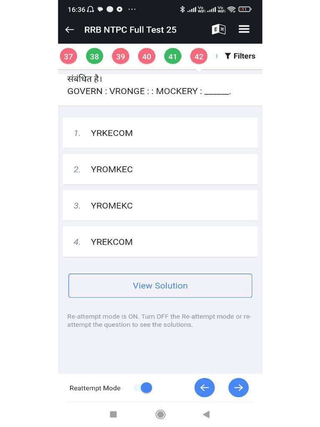320x427 pixels.
Task: Switch language with the translate icon
Action: (x=219, y=30)
